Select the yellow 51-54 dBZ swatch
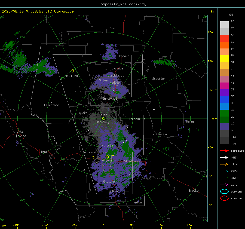Screen dimensions: 245x229 coord(224,59)
